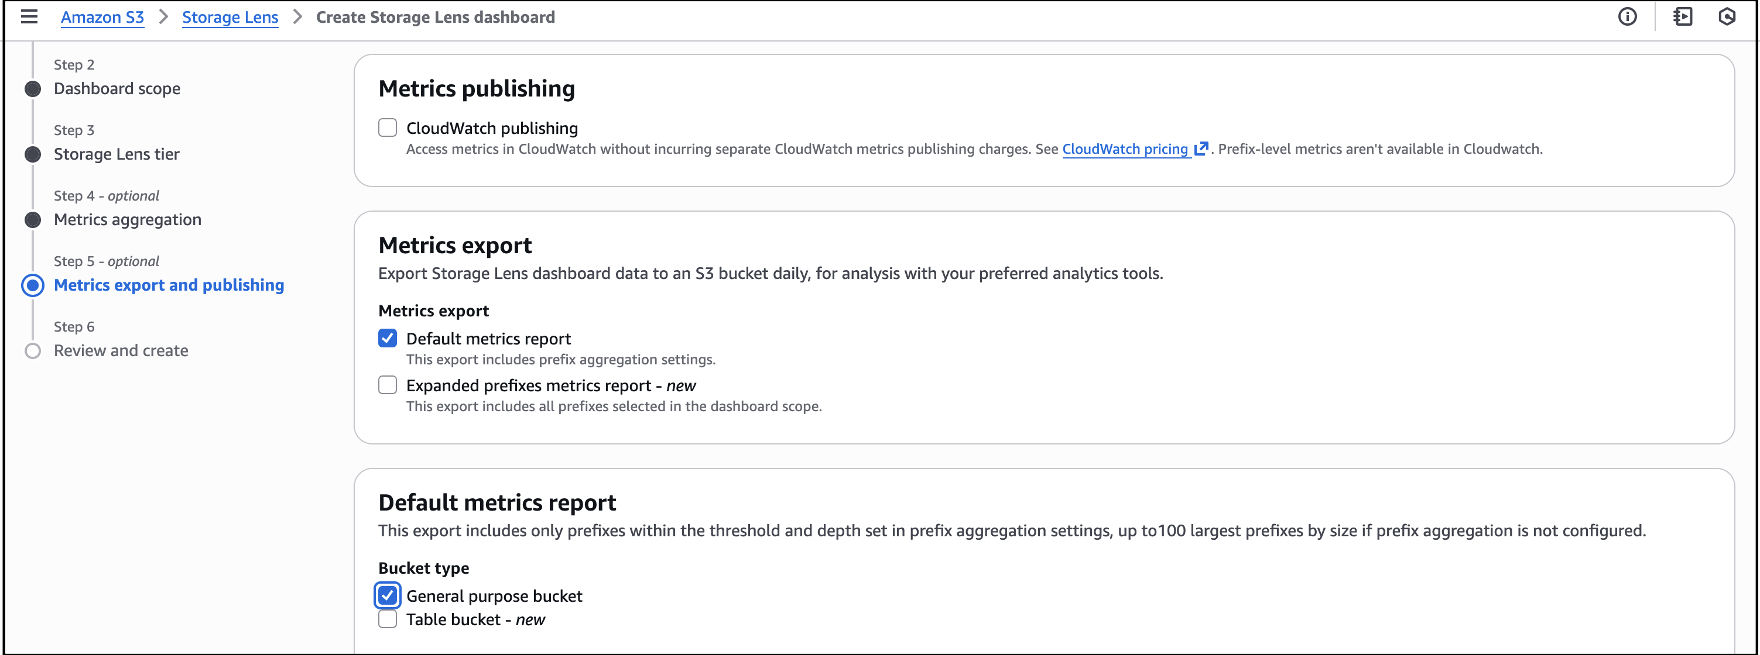Open Storage Lens breadcrumb link
Image resolution: width=1760 pixels, height=655 pixels.
click(x=230, y=17)
